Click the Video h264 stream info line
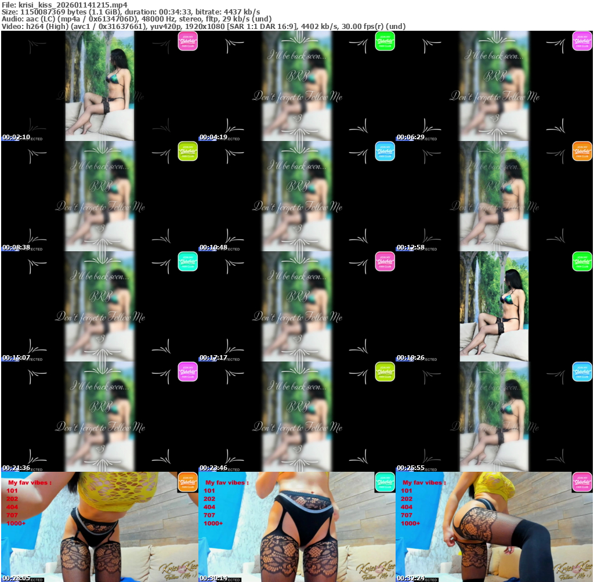Image resolution: width=594 pixels, height=582 pixels. 204,26
